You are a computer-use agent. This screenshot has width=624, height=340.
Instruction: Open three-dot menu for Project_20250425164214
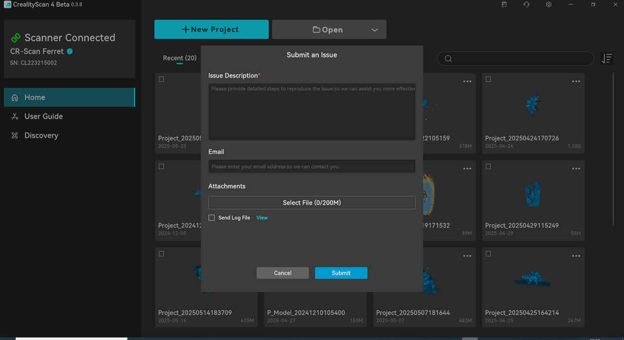[x=576, y=256]
